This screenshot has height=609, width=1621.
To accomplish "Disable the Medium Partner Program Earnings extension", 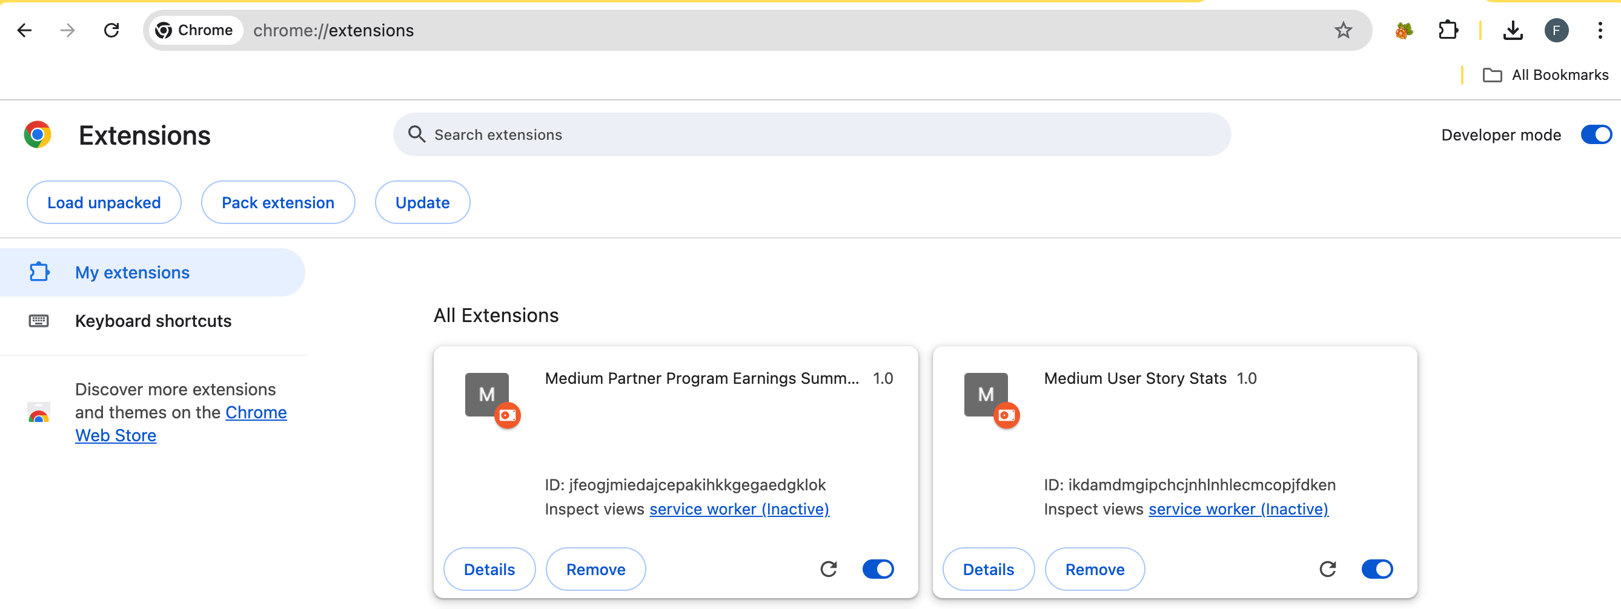I will [878, 568].
